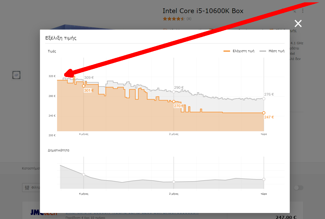Viewport: 325px width, 219px height.
Task: Open the filters sliders icon
Action: [27, 188]
